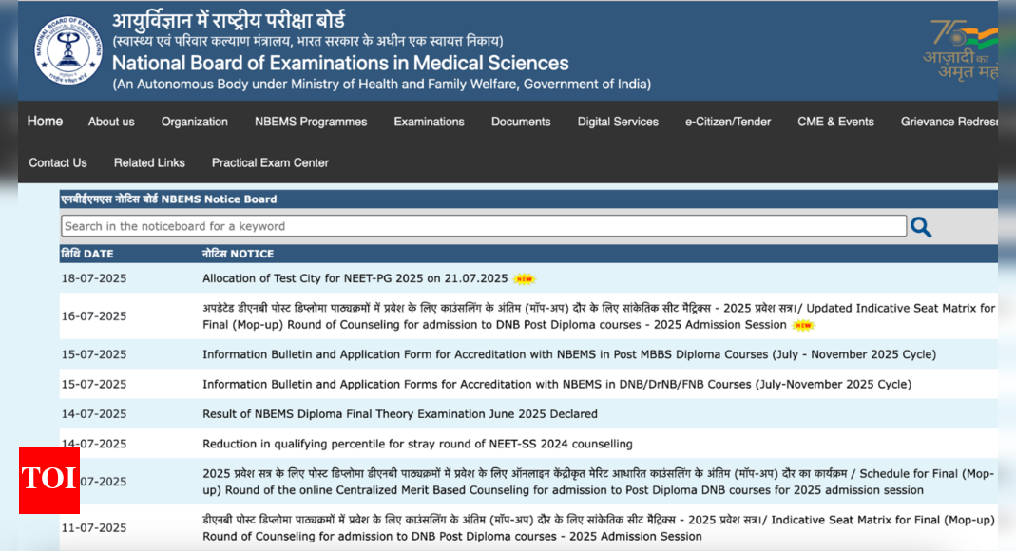This screenshot has height=551, width=1016.
Task: Open Accreditation Post MBBS Diploma Courses bulletin
Action: [x=569, y=354]
